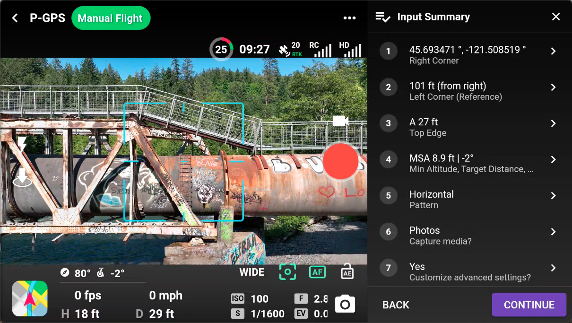Tap the Manual Flight mode pill
Image resolution: width=572 pixels, height=323 pixels.
(x=111, y=18)
